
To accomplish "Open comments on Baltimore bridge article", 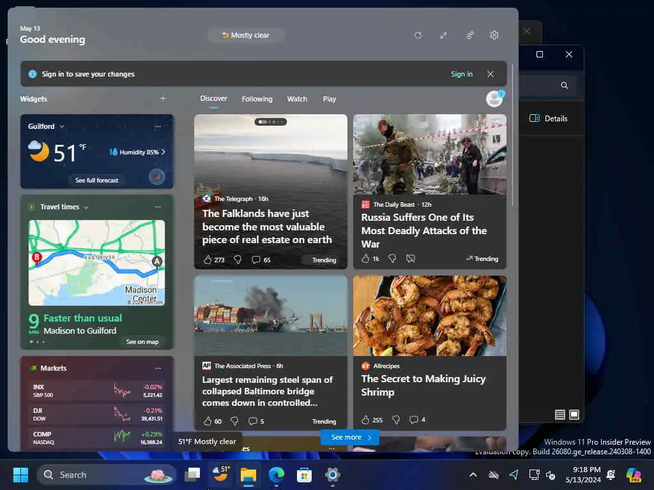I will 256,421.
